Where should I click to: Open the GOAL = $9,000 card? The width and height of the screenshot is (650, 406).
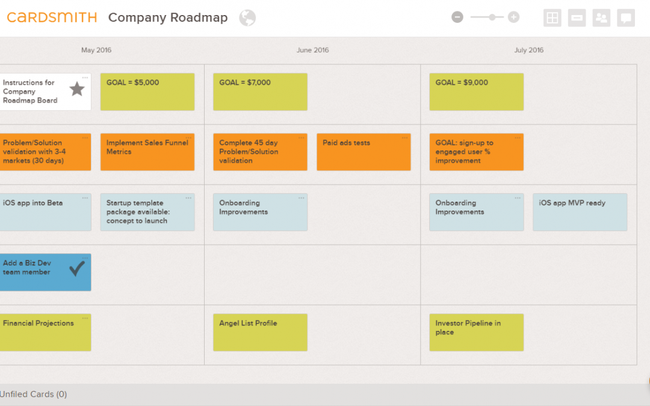coord(476,91)
